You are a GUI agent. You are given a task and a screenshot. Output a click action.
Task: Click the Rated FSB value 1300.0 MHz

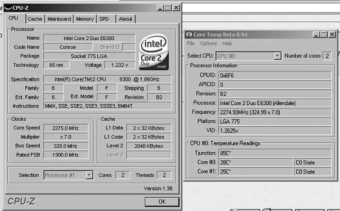coord(66,155)
